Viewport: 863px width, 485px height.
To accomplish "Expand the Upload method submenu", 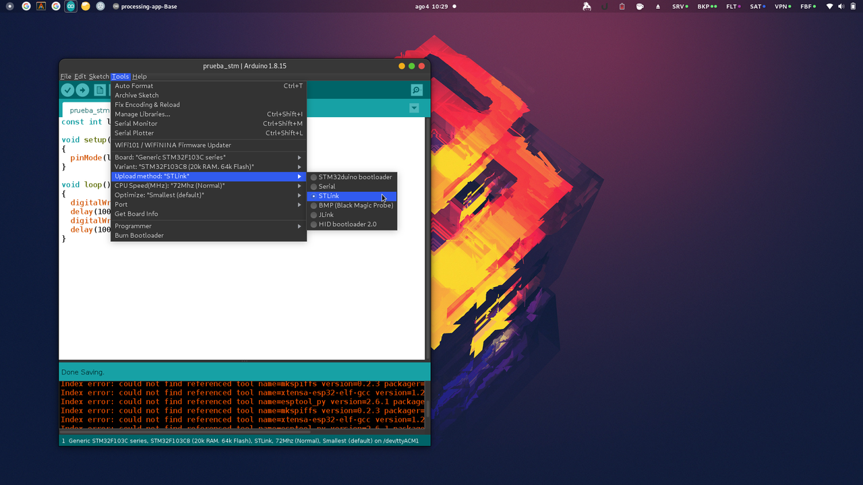I will point(208,176).
